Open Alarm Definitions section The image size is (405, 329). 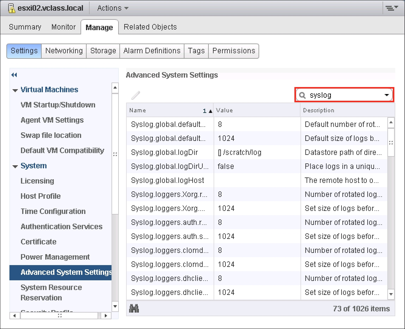(152, 51)
